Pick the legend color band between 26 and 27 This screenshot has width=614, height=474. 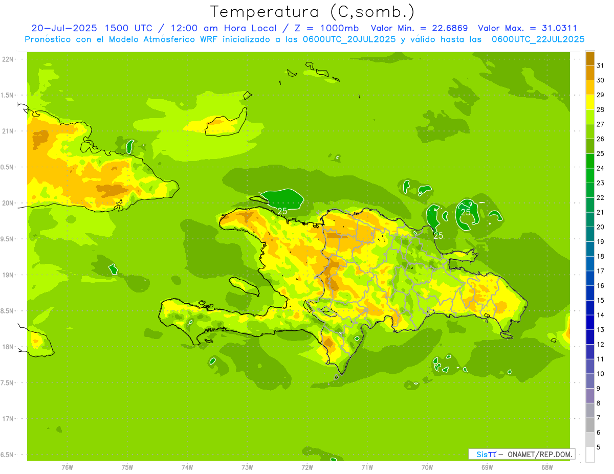pyautogui.click(x=590, y=131)
